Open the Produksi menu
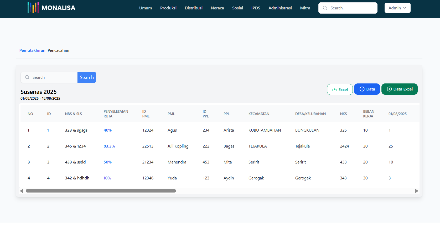 point(168,8)
